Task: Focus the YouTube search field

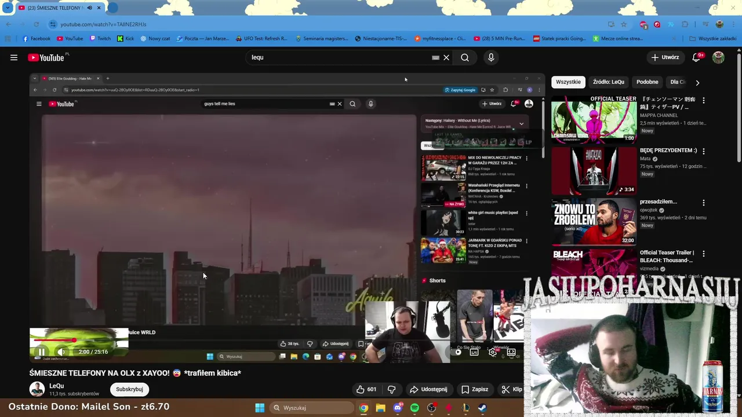Action: (x=339, y=57)
